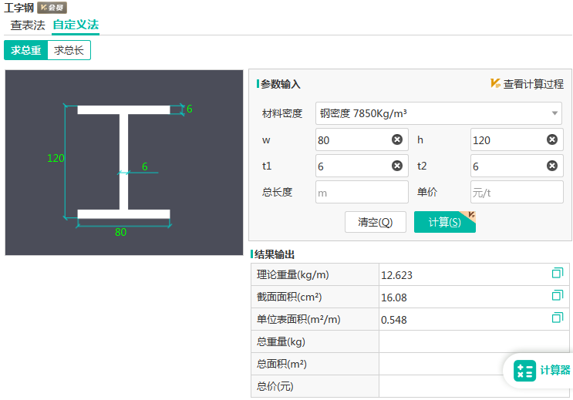Click the 总面积(m²) row label
Image resolution: width=573 pixels, height=400 pixels.
click(281, 364)
